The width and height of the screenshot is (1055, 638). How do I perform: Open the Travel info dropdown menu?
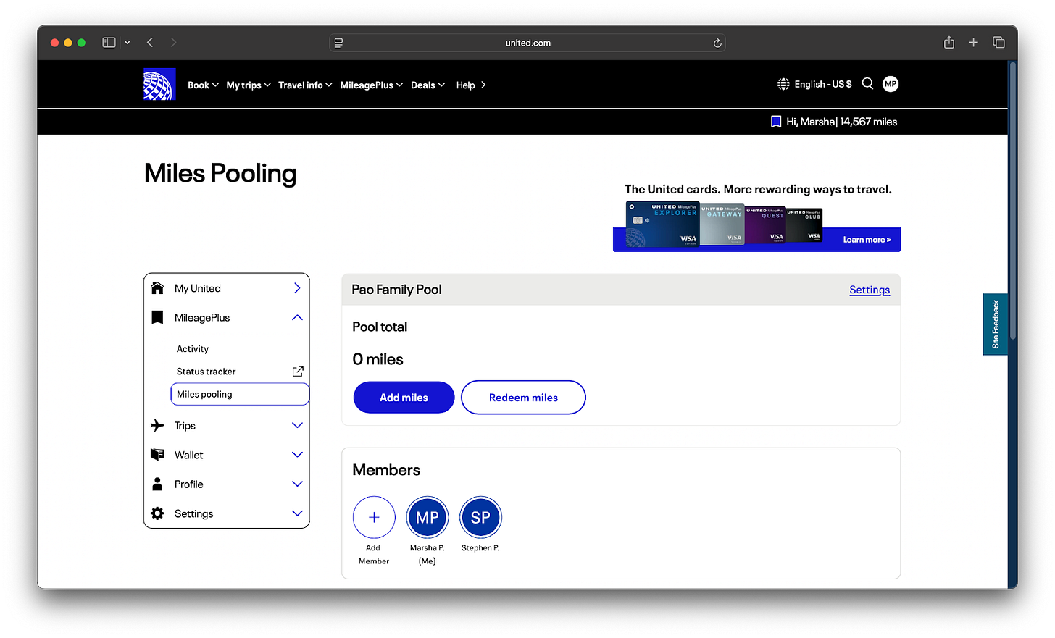coord(305,85)
